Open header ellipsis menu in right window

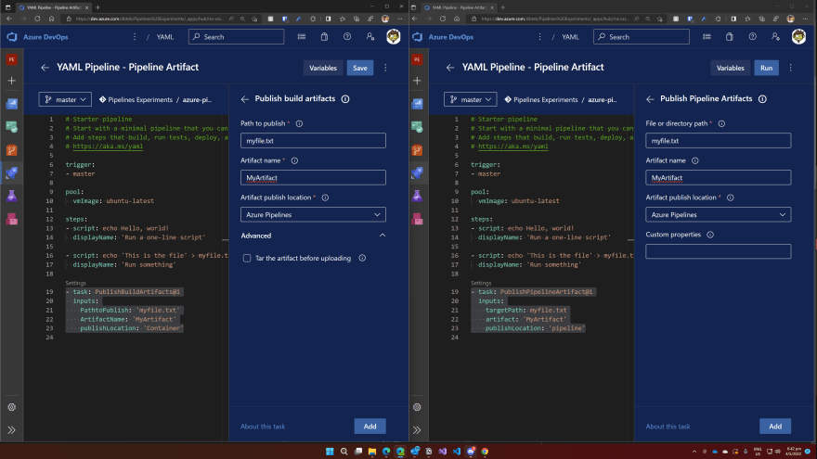539,37
